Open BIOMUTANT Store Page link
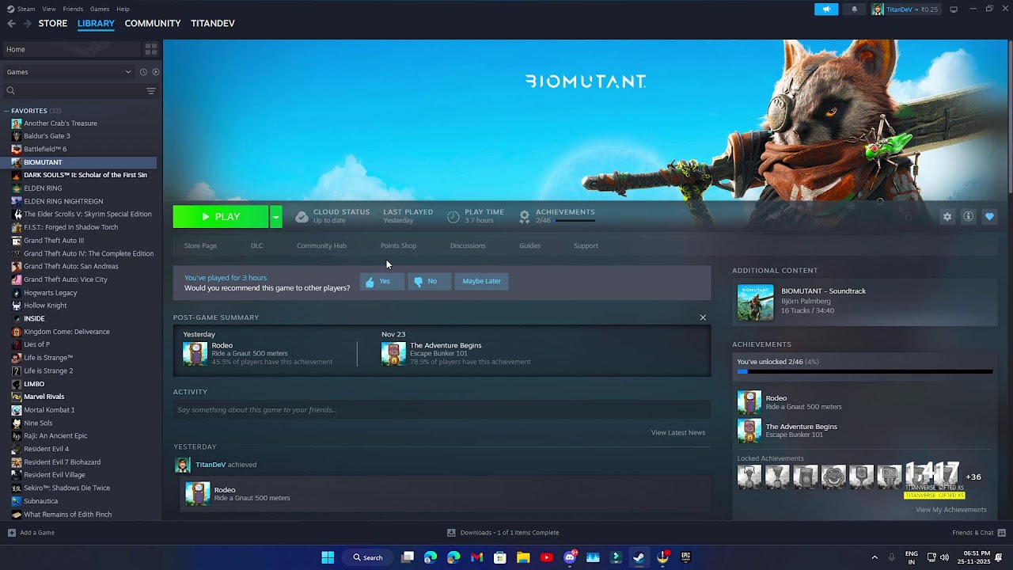The height and width of the screenshot is (570, 1013). (x=200, y=245)
